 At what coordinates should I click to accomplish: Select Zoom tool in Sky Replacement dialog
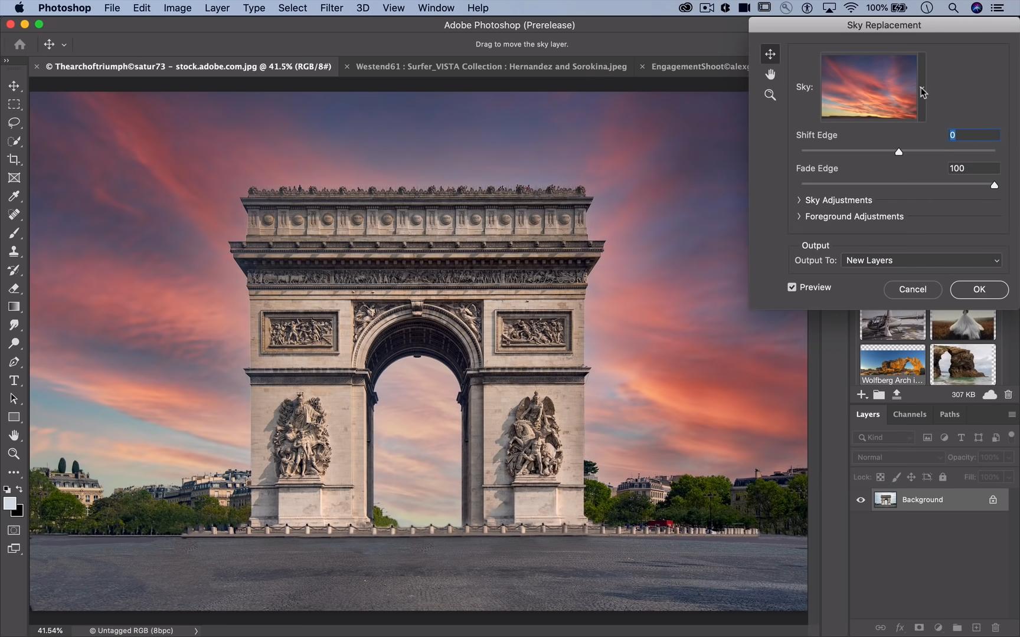(x=770, y=95)
